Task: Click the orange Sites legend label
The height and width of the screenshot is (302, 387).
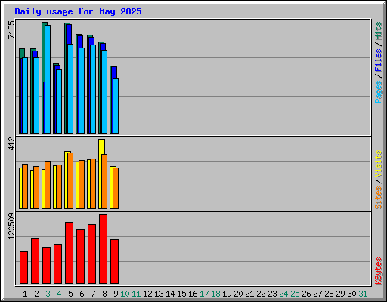Action: click(379, 198)
